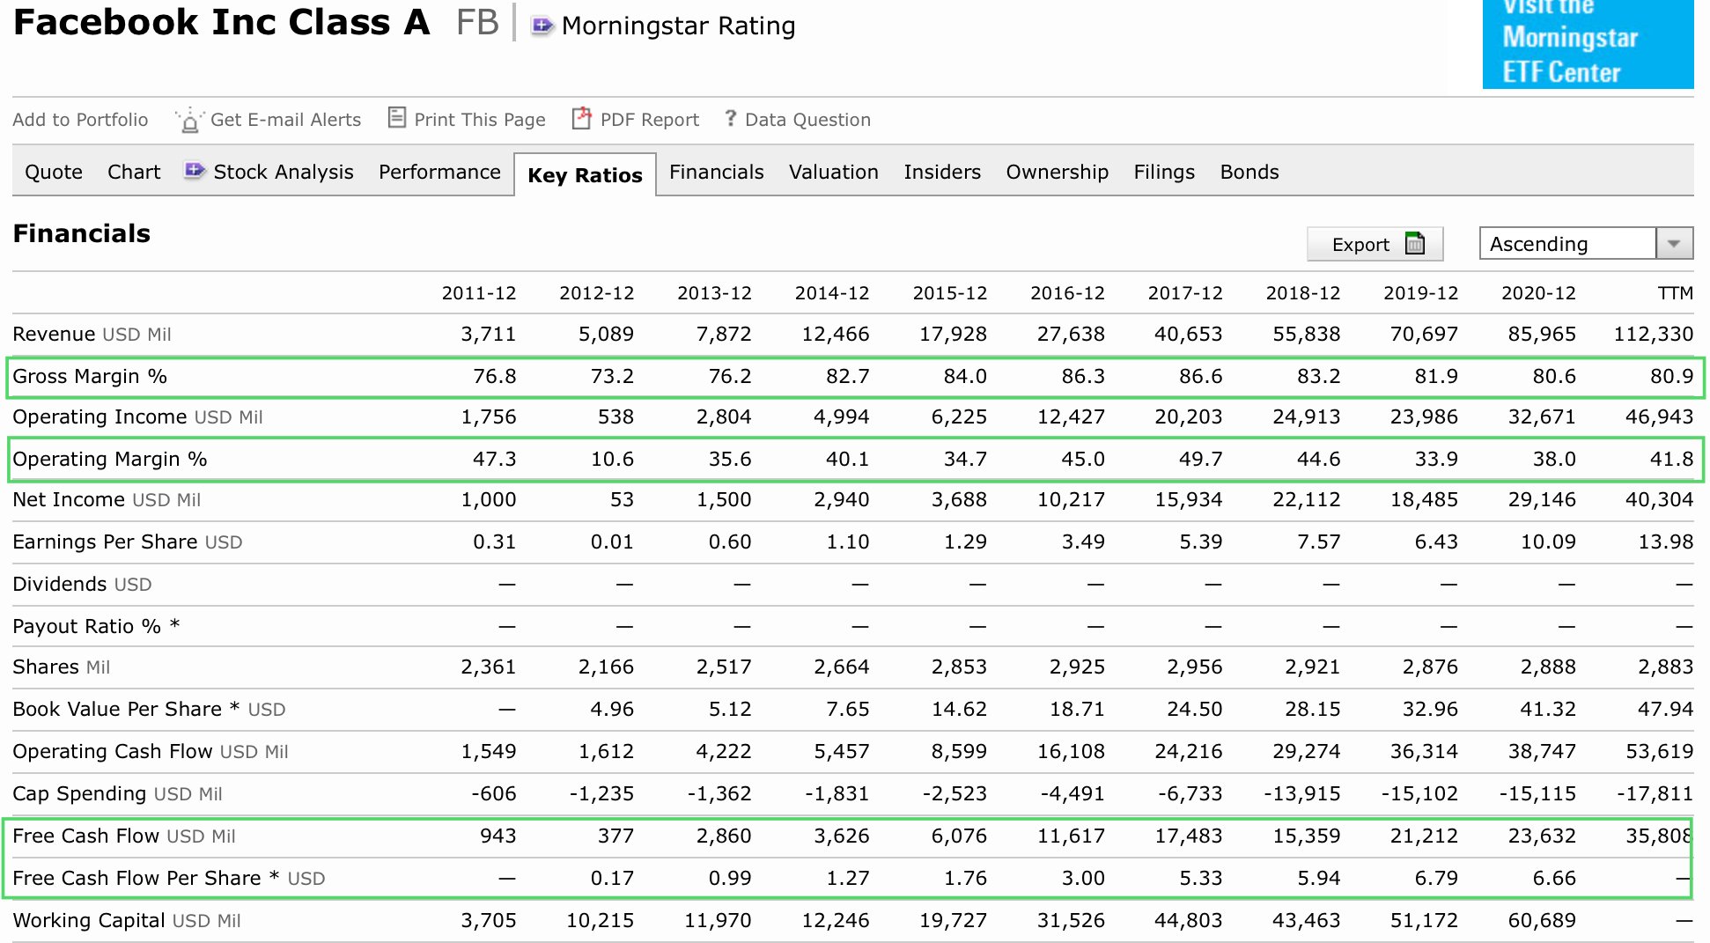1710x943 pixels.
Task: Click the Data Question mark icon
Action: tap(730, 118)
